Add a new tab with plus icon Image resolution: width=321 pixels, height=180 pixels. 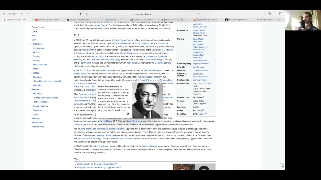tap(275, 14)
